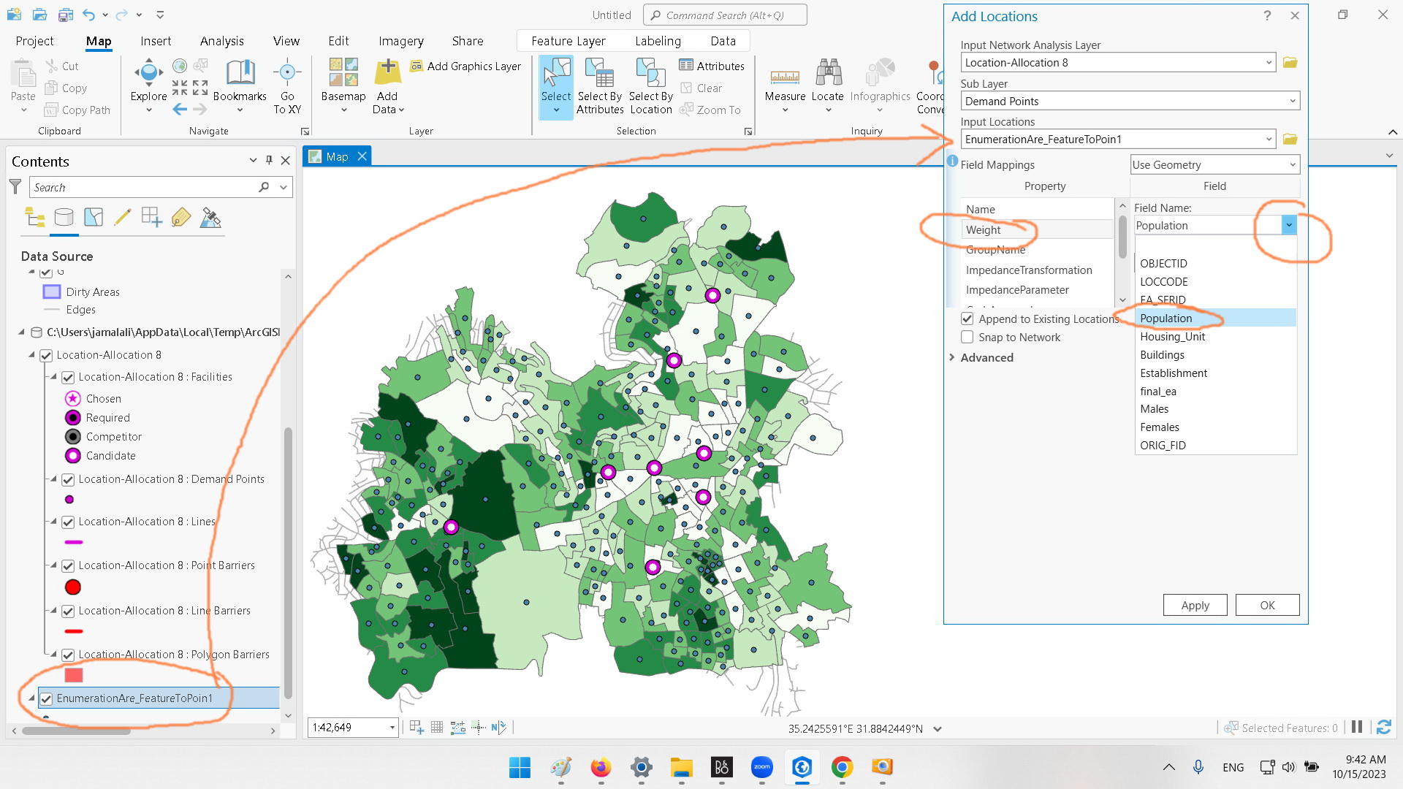Uncheck Append to Existing Locations
The width and height of the screenshot is (1403, 789).
click(x=967, y=319)
